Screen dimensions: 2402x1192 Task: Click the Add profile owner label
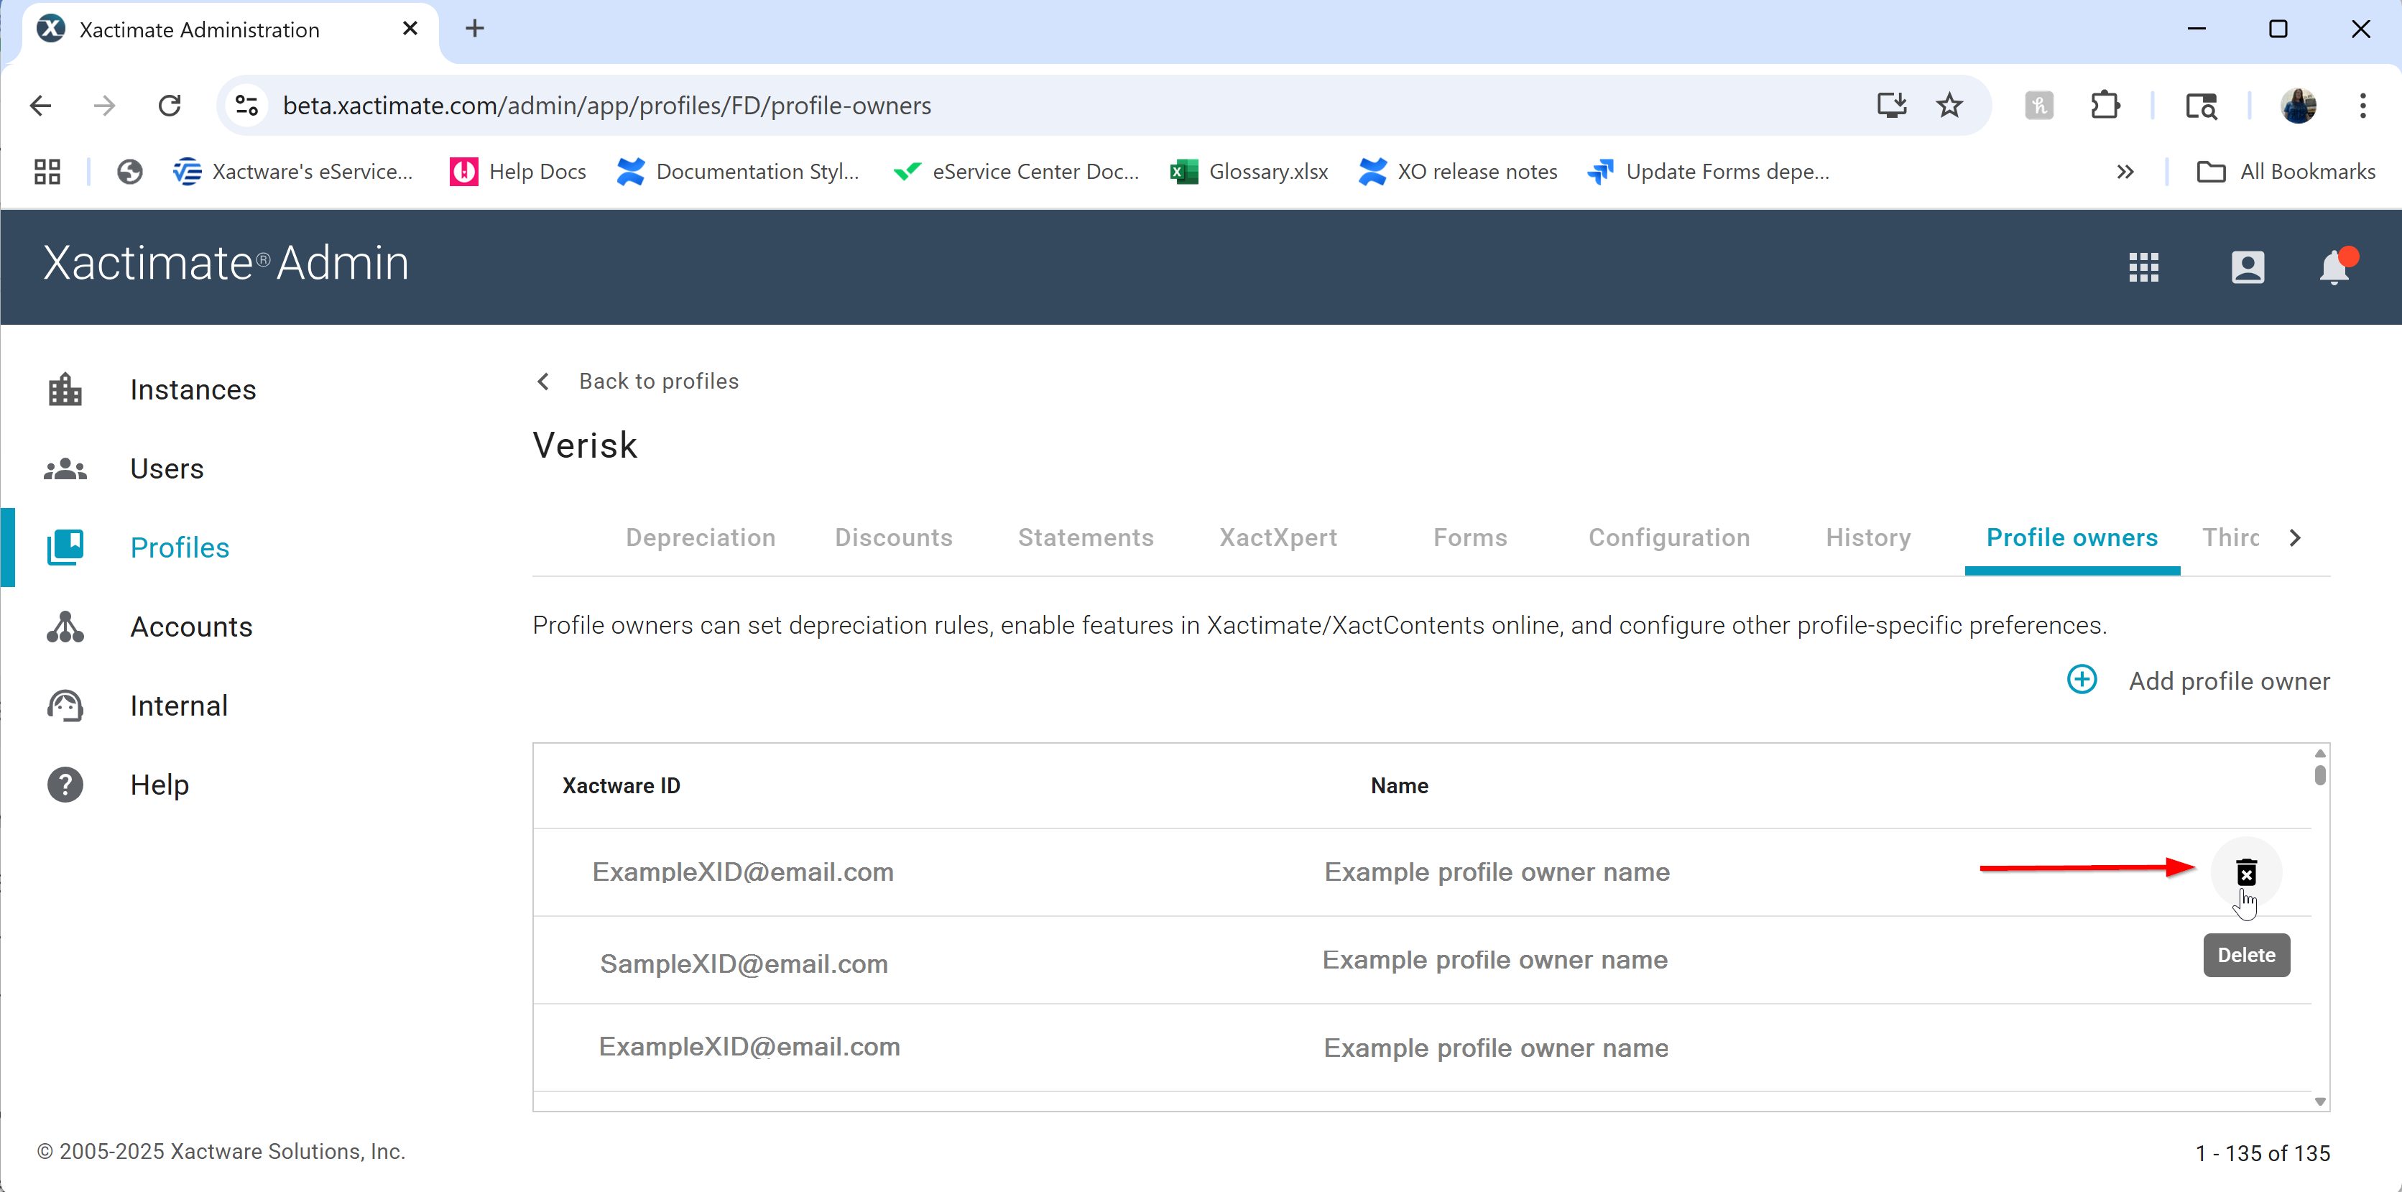click(2229, 681)
